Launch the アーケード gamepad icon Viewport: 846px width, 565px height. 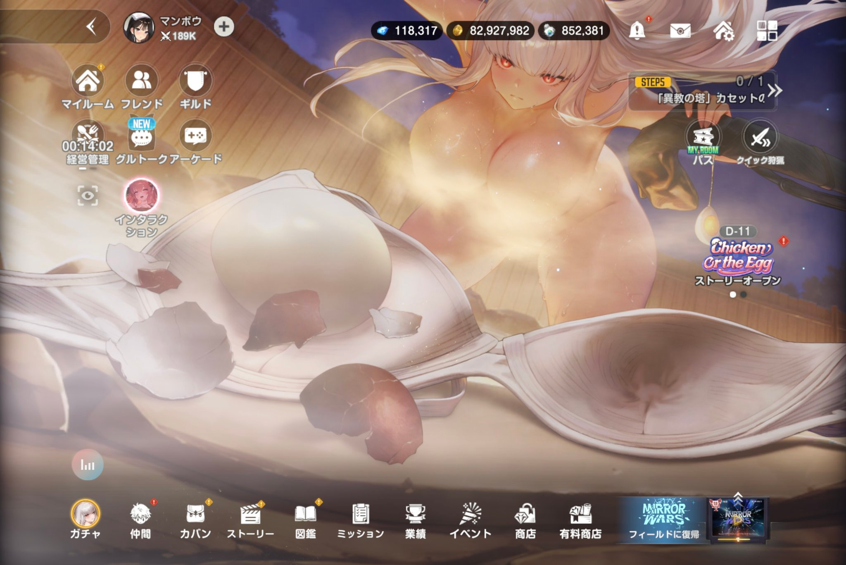click(x=195, y=136)
